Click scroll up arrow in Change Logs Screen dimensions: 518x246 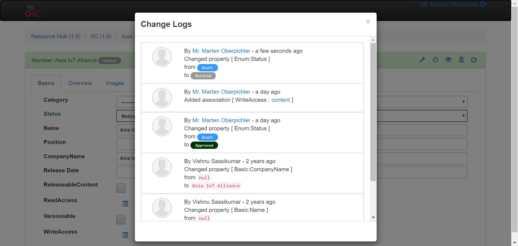(x=373, y=40)
